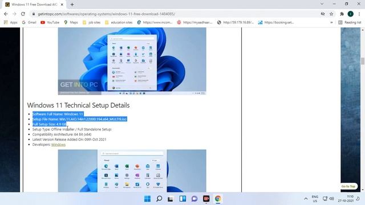Viewport: 365px width, 205px height.
Task: Click Windows 11 Technical Setup Details heading
Action: (x=78, y=105)
